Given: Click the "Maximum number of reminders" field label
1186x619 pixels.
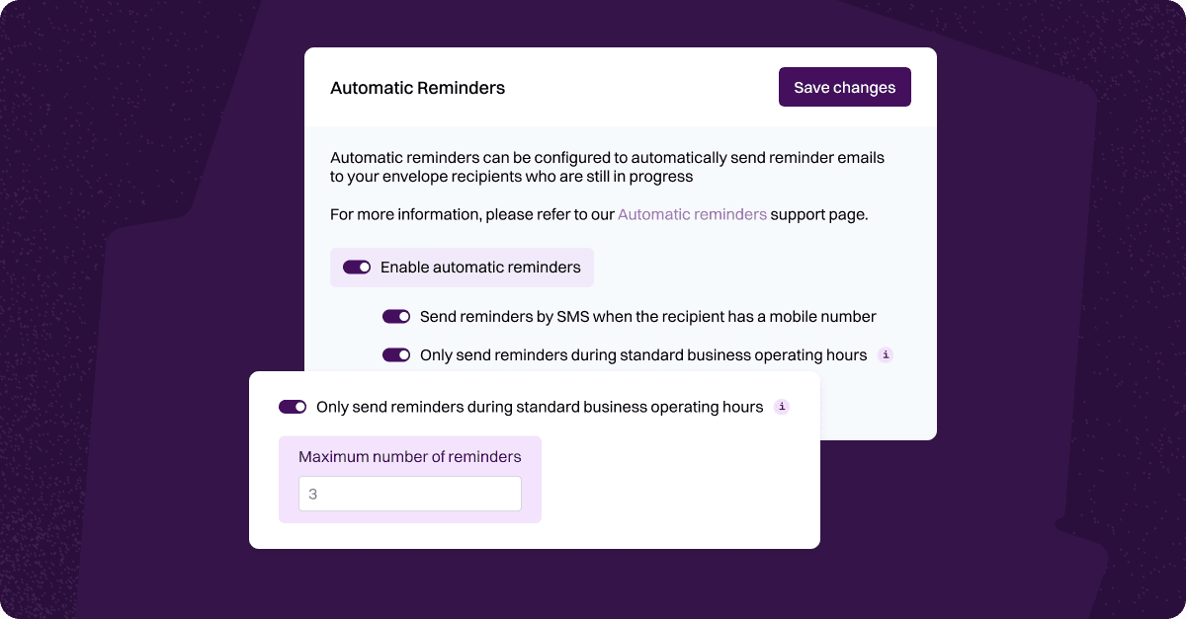Looking at the screenshot, I should (409, 457).
